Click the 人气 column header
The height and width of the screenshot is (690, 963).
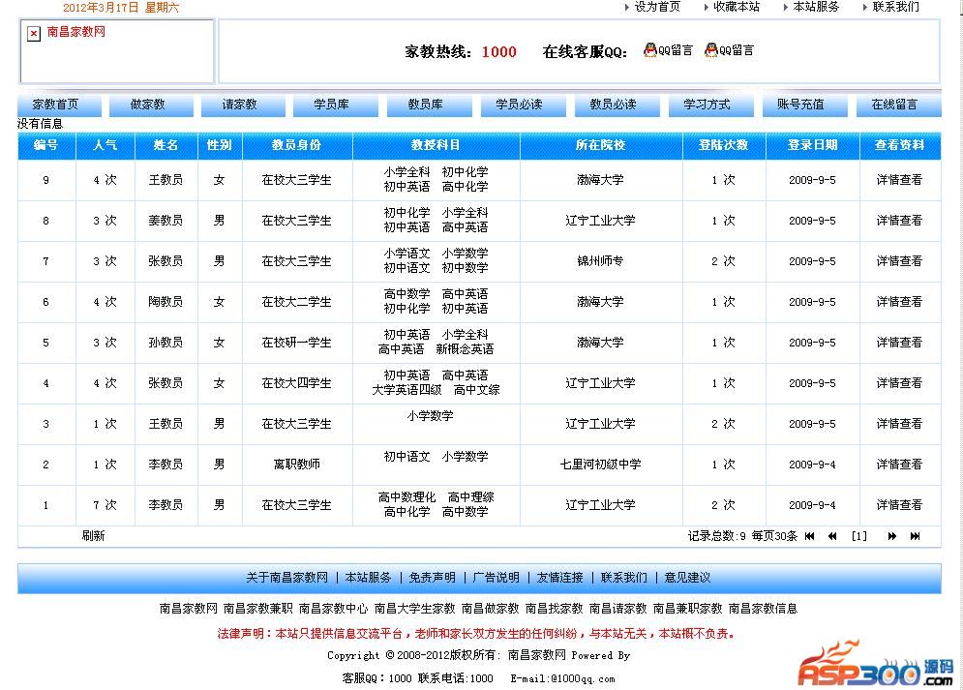(x=105, y=145)
